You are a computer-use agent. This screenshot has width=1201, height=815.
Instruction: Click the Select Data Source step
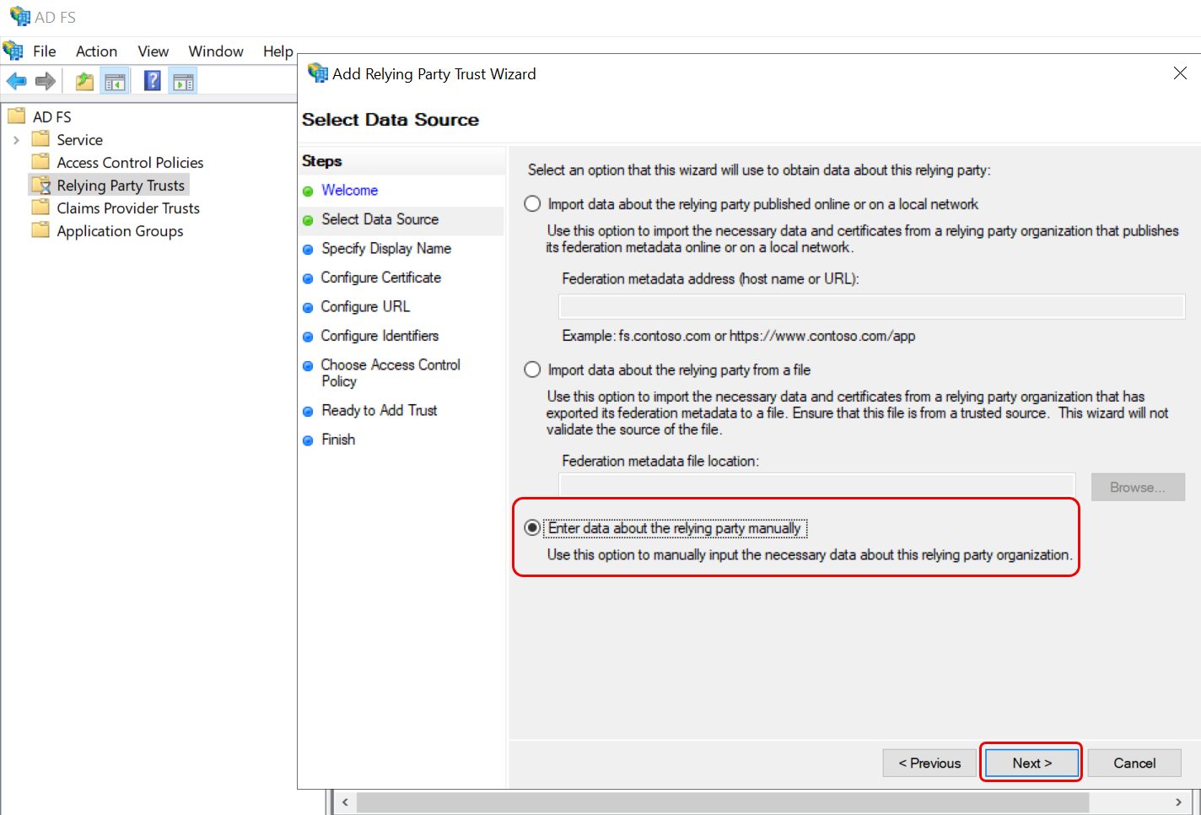(x=380, y=219)
